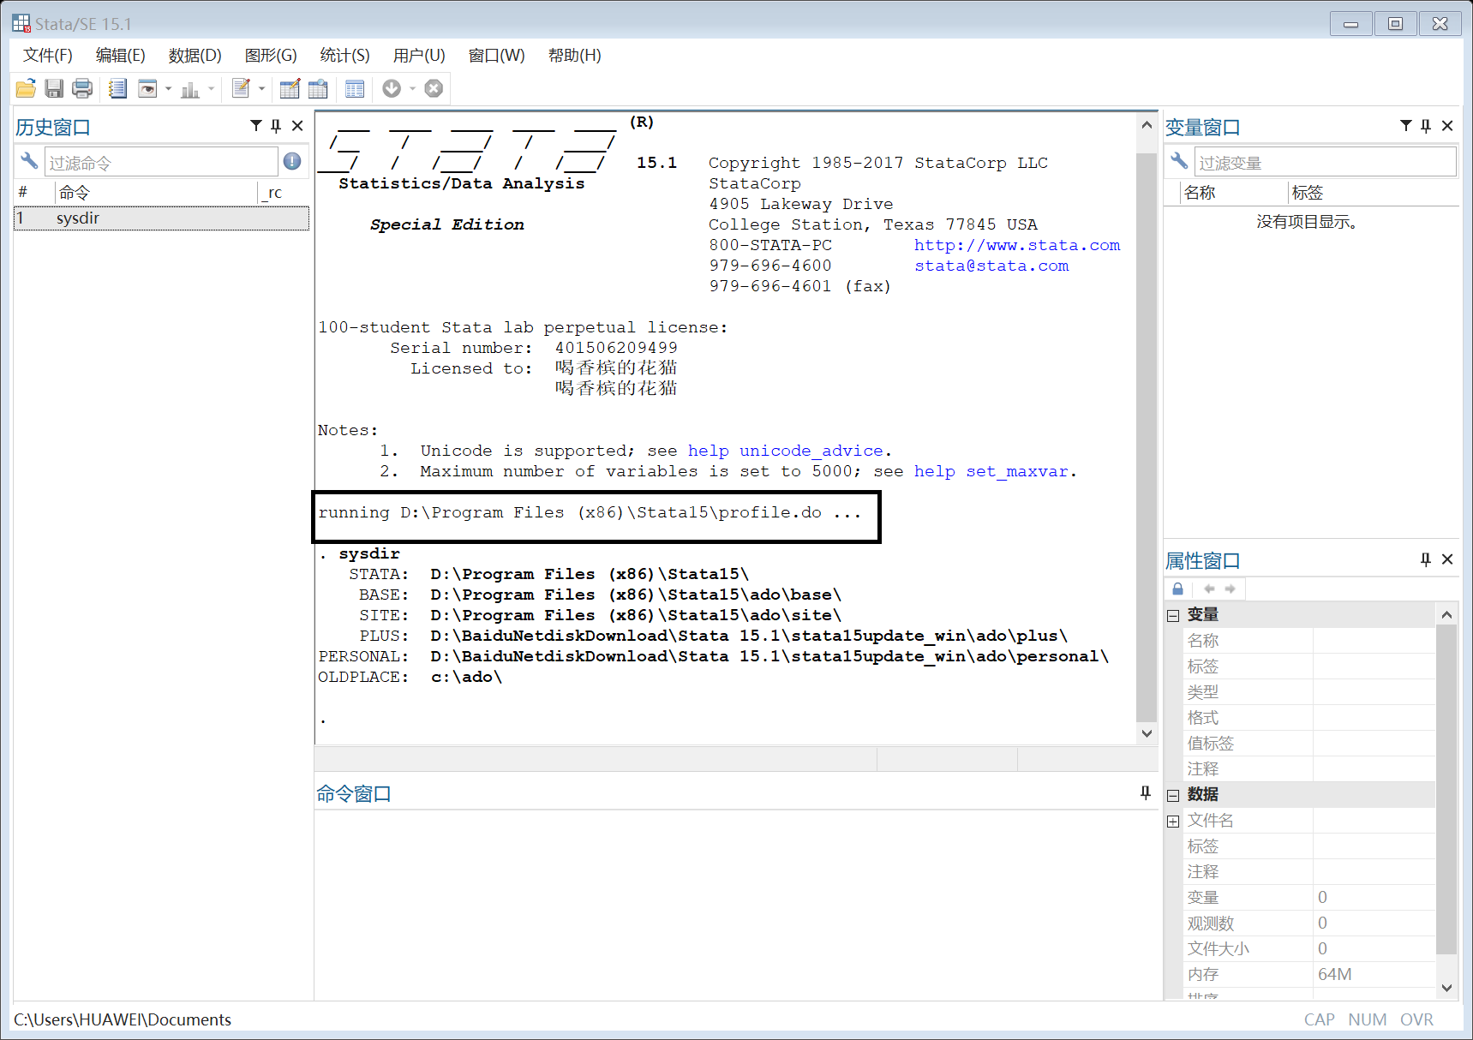Close the 变量窗口 panel
Image resolution: width=1473 pixels, height=1040 pixels.
click(1447, 126)
